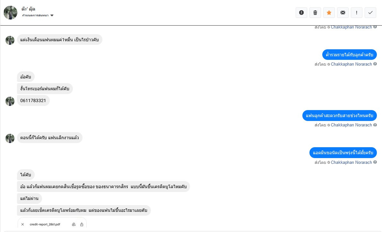Click the avatar beside 0611783321 message
The width and height of the screenshot is (382, 232).
click(x=10, y=101)
